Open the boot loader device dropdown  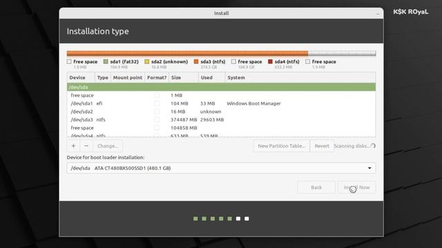coord(221,168)
